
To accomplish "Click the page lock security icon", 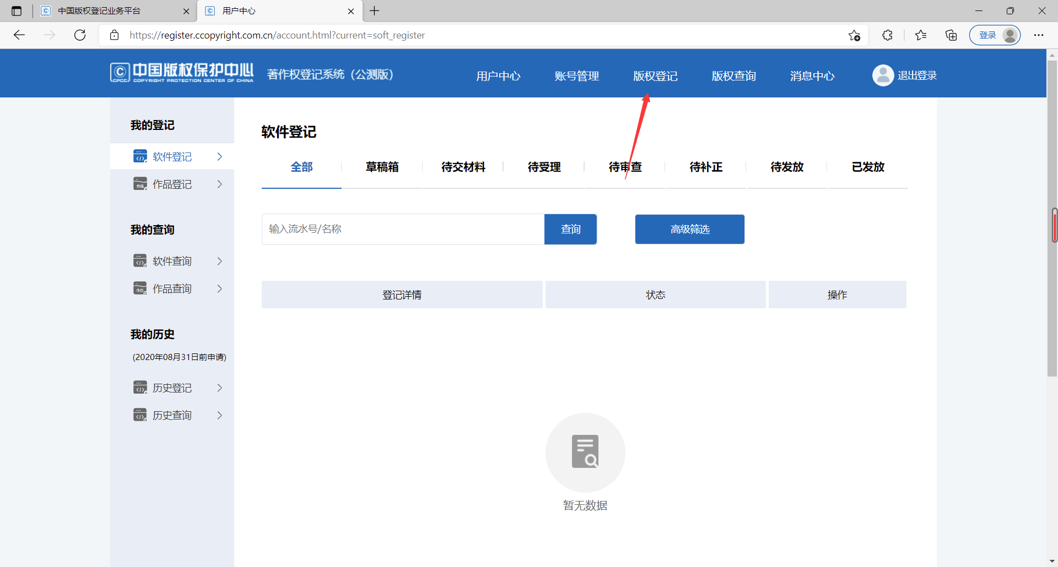I will [115, 35].
